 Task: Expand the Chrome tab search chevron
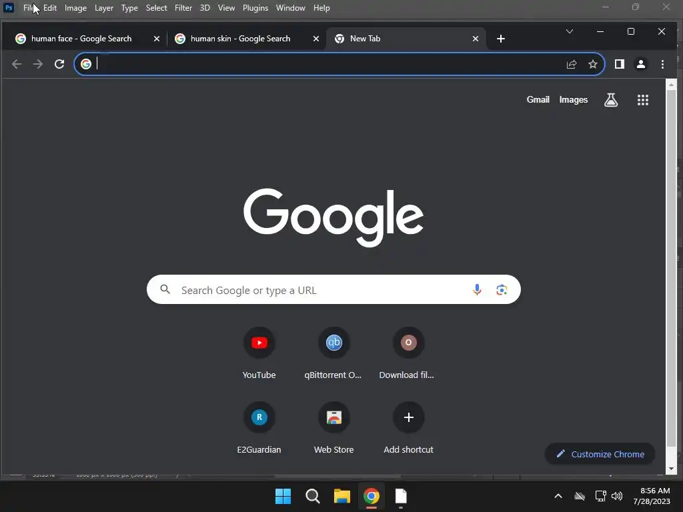[570, 31]
